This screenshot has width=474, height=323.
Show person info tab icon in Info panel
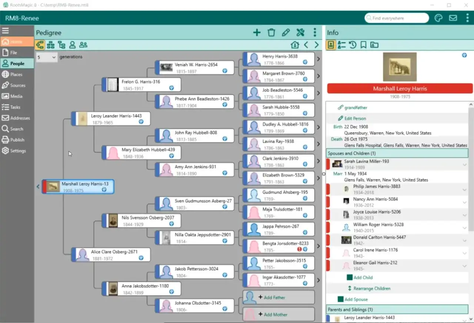[331, 45]
